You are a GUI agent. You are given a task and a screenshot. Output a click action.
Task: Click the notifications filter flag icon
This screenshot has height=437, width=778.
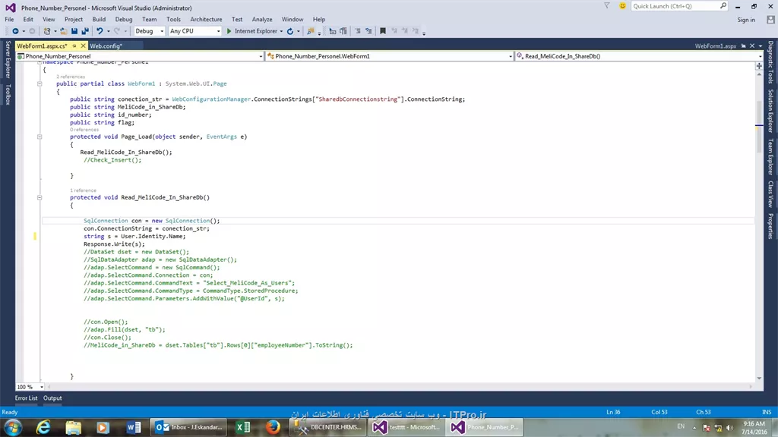coord(607,6)
